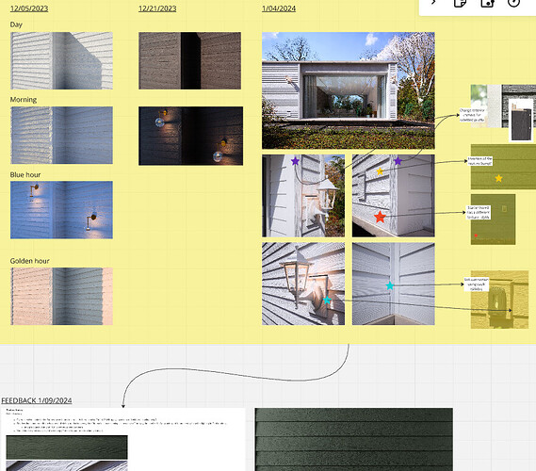
Task: Select the Blue hour render thumbnail
Action: click(61, 210)
